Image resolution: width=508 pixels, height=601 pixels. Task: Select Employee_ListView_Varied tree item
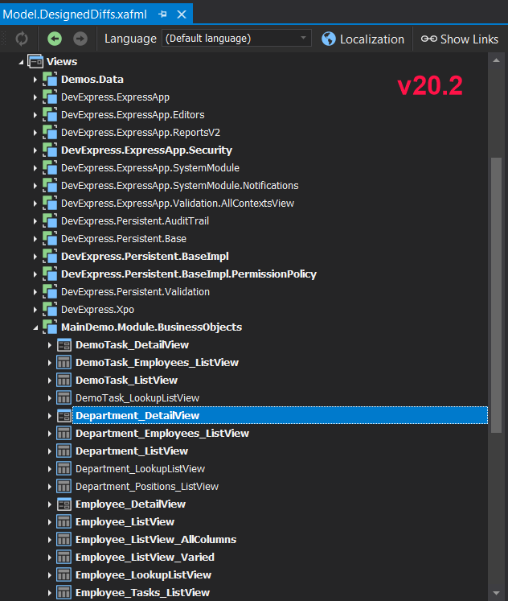[145, 558]
